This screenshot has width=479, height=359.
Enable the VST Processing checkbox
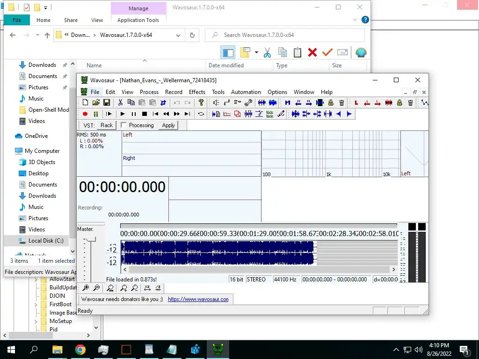123,125
